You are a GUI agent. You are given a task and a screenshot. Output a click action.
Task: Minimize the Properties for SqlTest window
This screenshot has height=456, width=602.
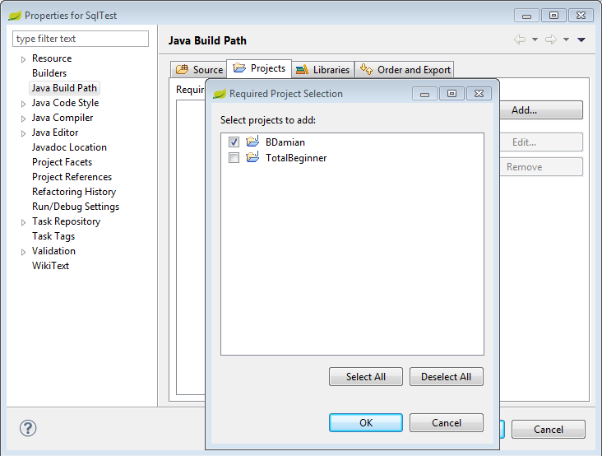(526, 16)
